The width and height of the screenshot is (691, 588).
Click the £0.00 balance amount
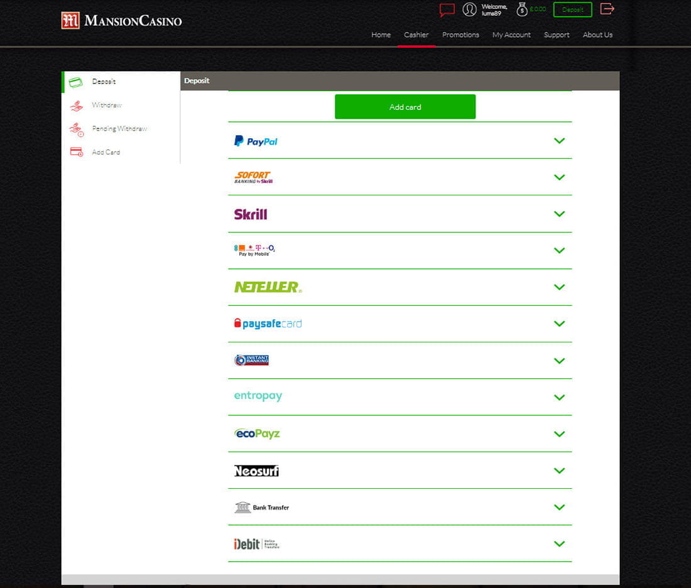[538, 9]
